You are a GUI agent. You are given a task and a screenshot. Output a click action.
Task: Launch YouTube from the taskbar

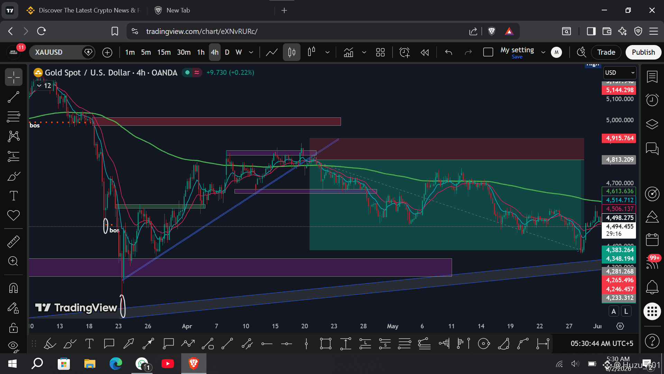coord(168,364)
